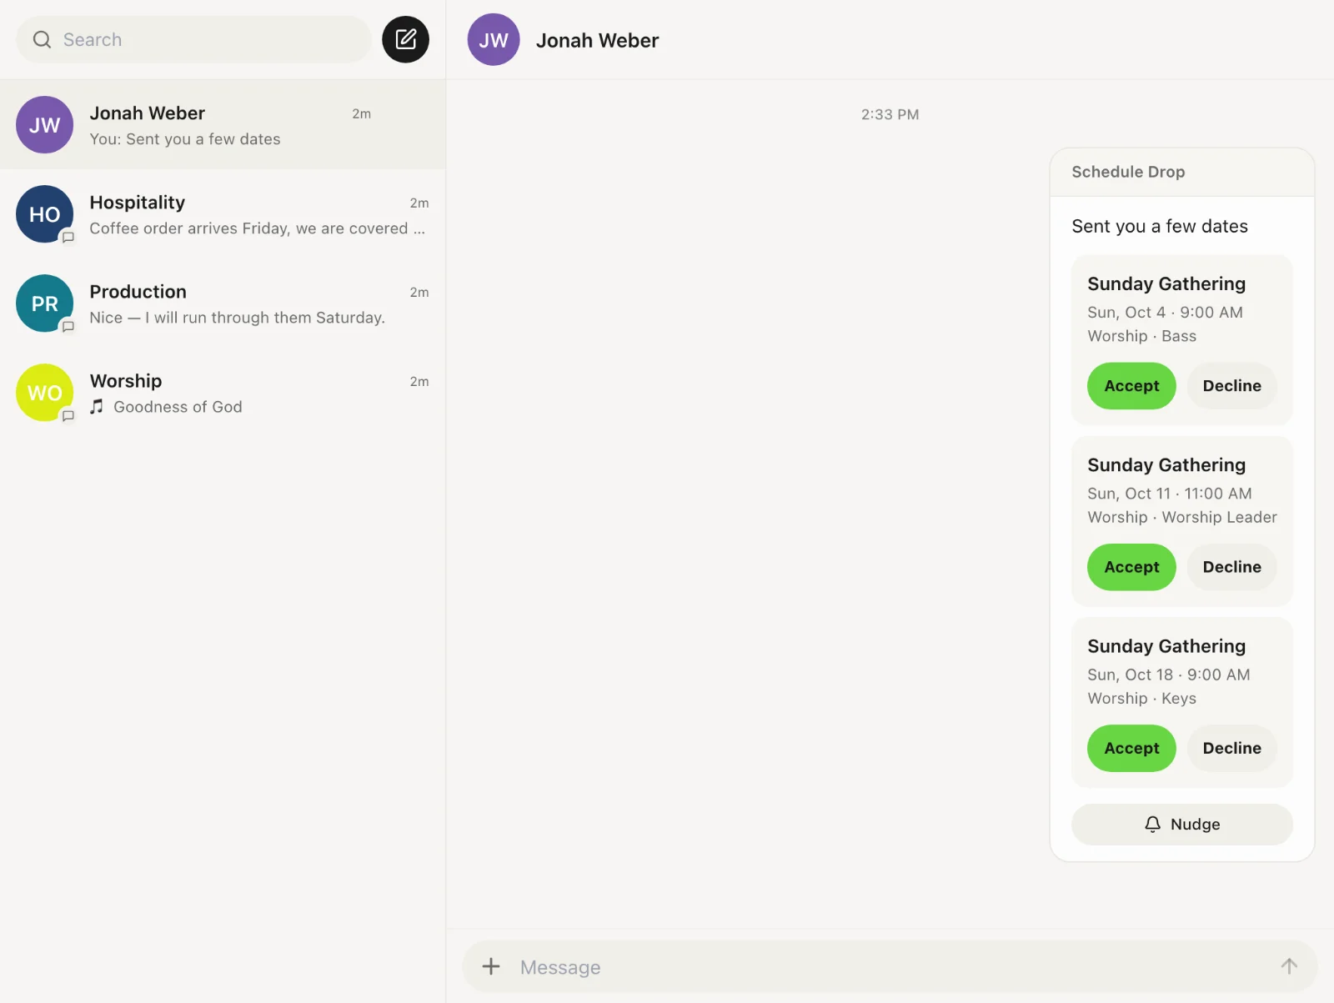Select the Jonah Weber conversation name
Screen dimensions: 1334x1003
(x=148, y=113)
